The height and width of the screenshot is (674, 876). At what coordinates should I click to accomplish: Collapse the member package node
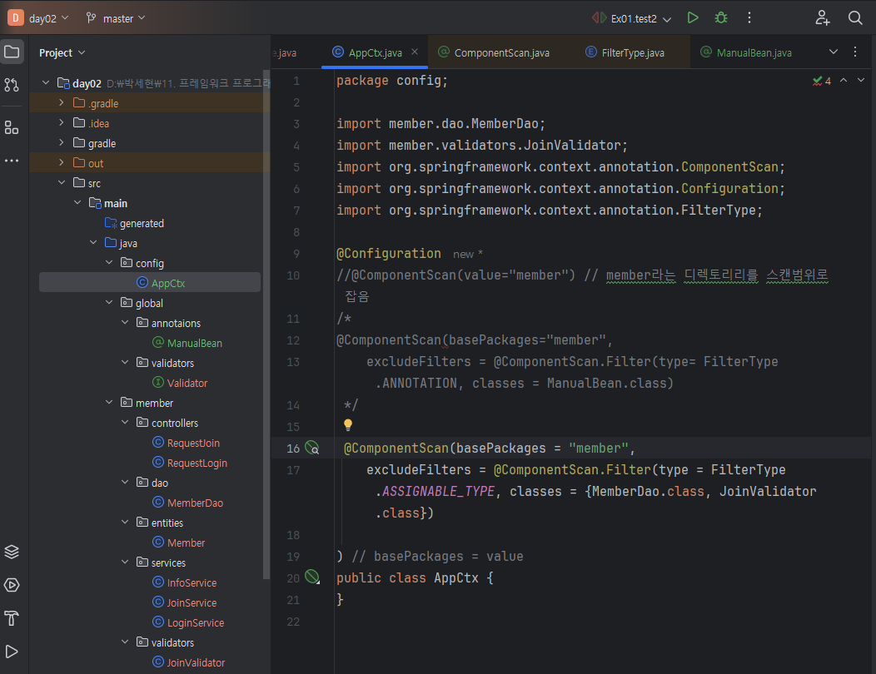tap(109, 403)
